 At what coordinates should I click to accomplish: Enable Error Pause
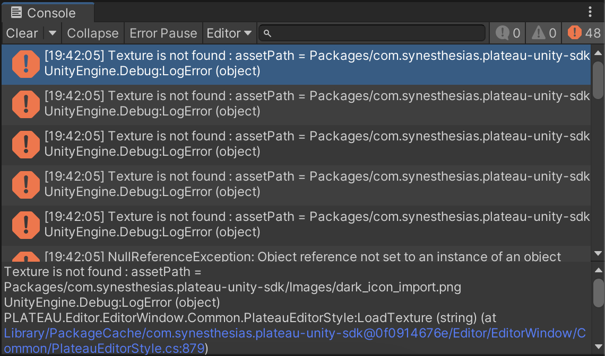point(163,33)
